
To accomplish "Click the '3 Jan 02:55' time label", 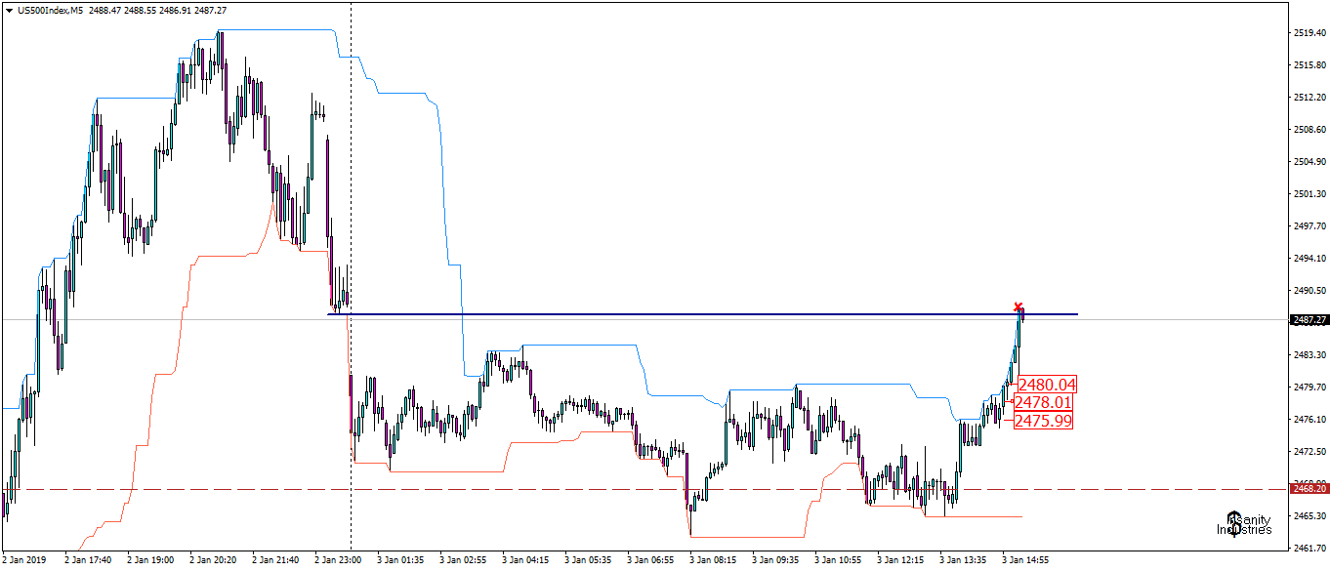I will point(463,560).
